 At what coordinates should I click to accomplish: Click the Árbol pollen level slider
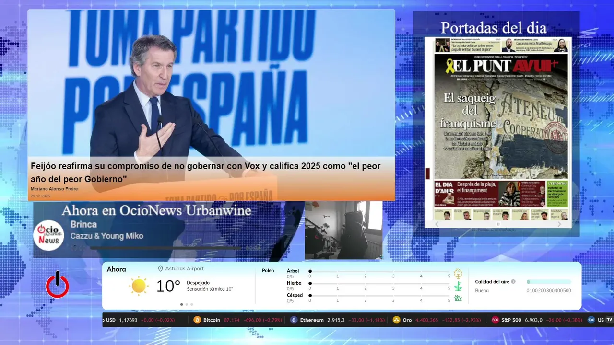pos(379,271)
